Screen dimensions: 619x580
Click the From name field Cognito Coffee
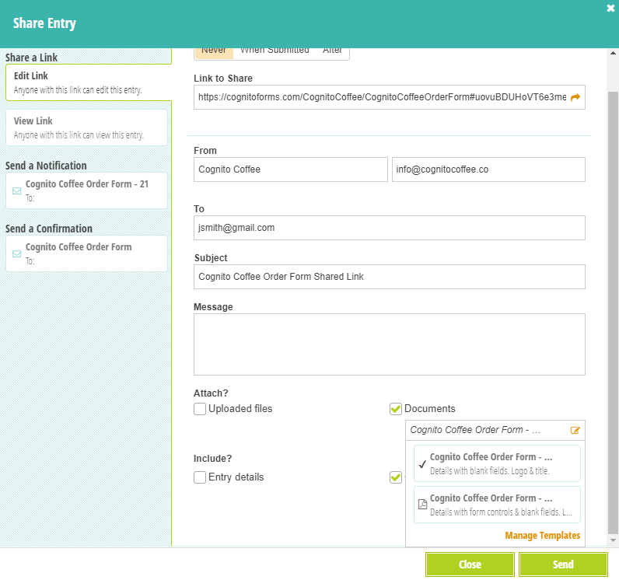click(291, 169)
